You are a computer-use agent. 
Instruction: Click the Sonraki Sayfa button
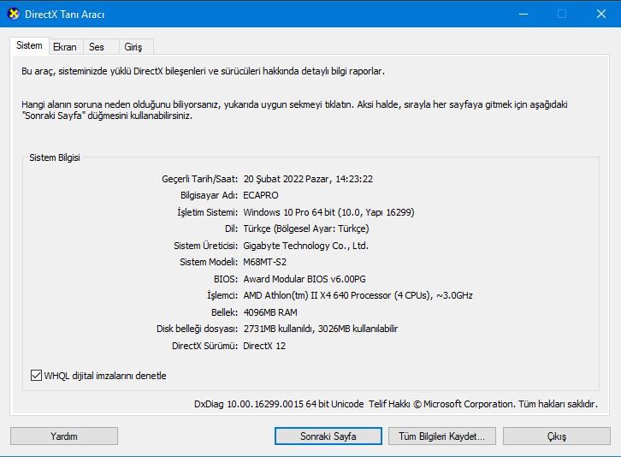click(328, 436)
